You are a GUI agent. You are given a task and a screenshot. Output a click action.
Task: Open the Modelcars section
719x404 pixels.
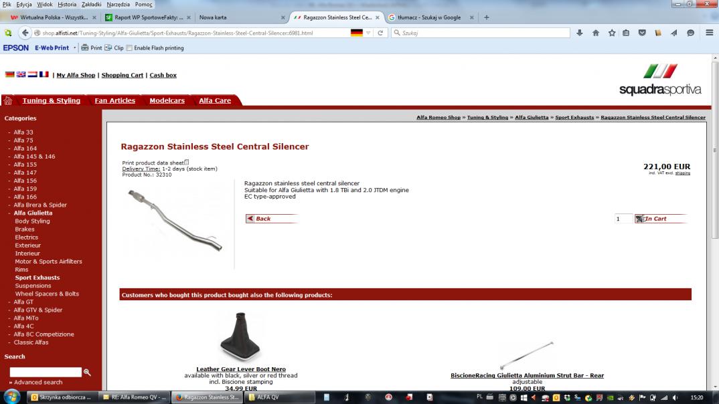point(167,100)
